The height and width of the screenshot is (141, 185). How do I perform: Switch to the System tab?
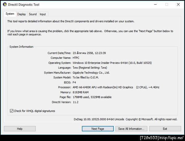click(x=10, y=14)
